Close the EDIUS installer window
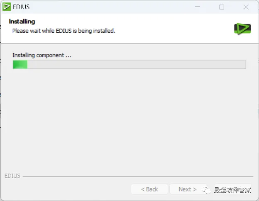This screenshot has width=259, height=201. (246, 7)
